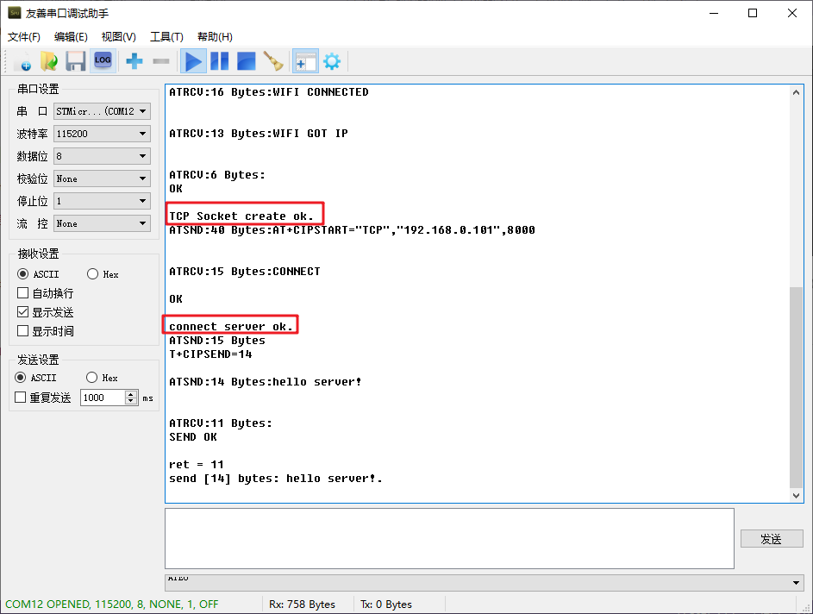Click 'connect server ok.' log line

[x=231, y=327]
